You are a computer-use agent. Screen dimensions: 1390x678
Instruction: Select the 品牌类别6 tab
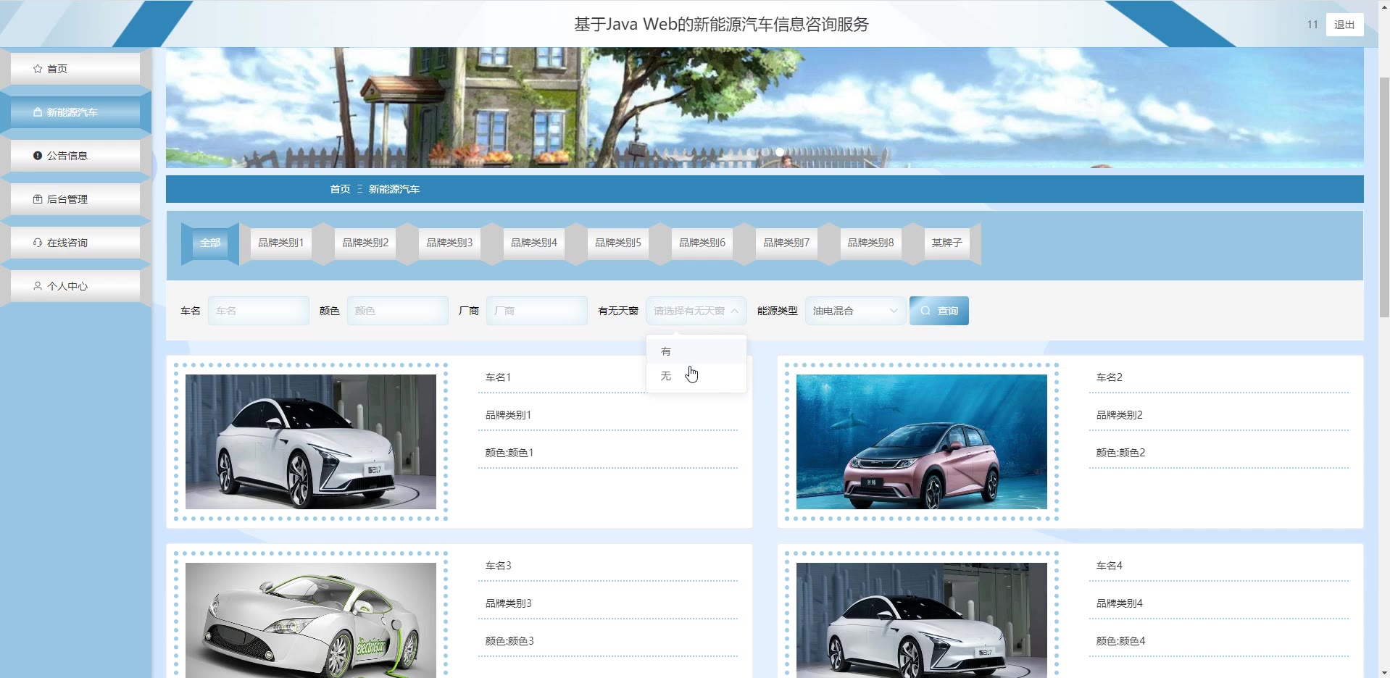702,243
